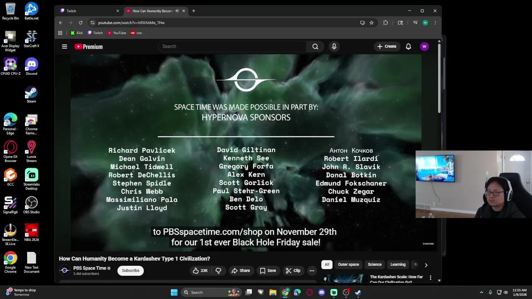The width and height of the screenshot is (532, 299).
Task: Open PBS Space Time channel name link
Action: (90, 268)
